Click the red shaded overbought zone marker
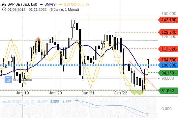Screen dimensions: 178x118 [x=38, y=39]
